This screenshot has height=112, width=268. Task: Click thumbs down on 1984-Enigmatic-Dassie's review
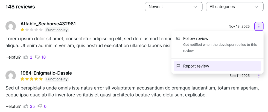(x=40, y=106)
